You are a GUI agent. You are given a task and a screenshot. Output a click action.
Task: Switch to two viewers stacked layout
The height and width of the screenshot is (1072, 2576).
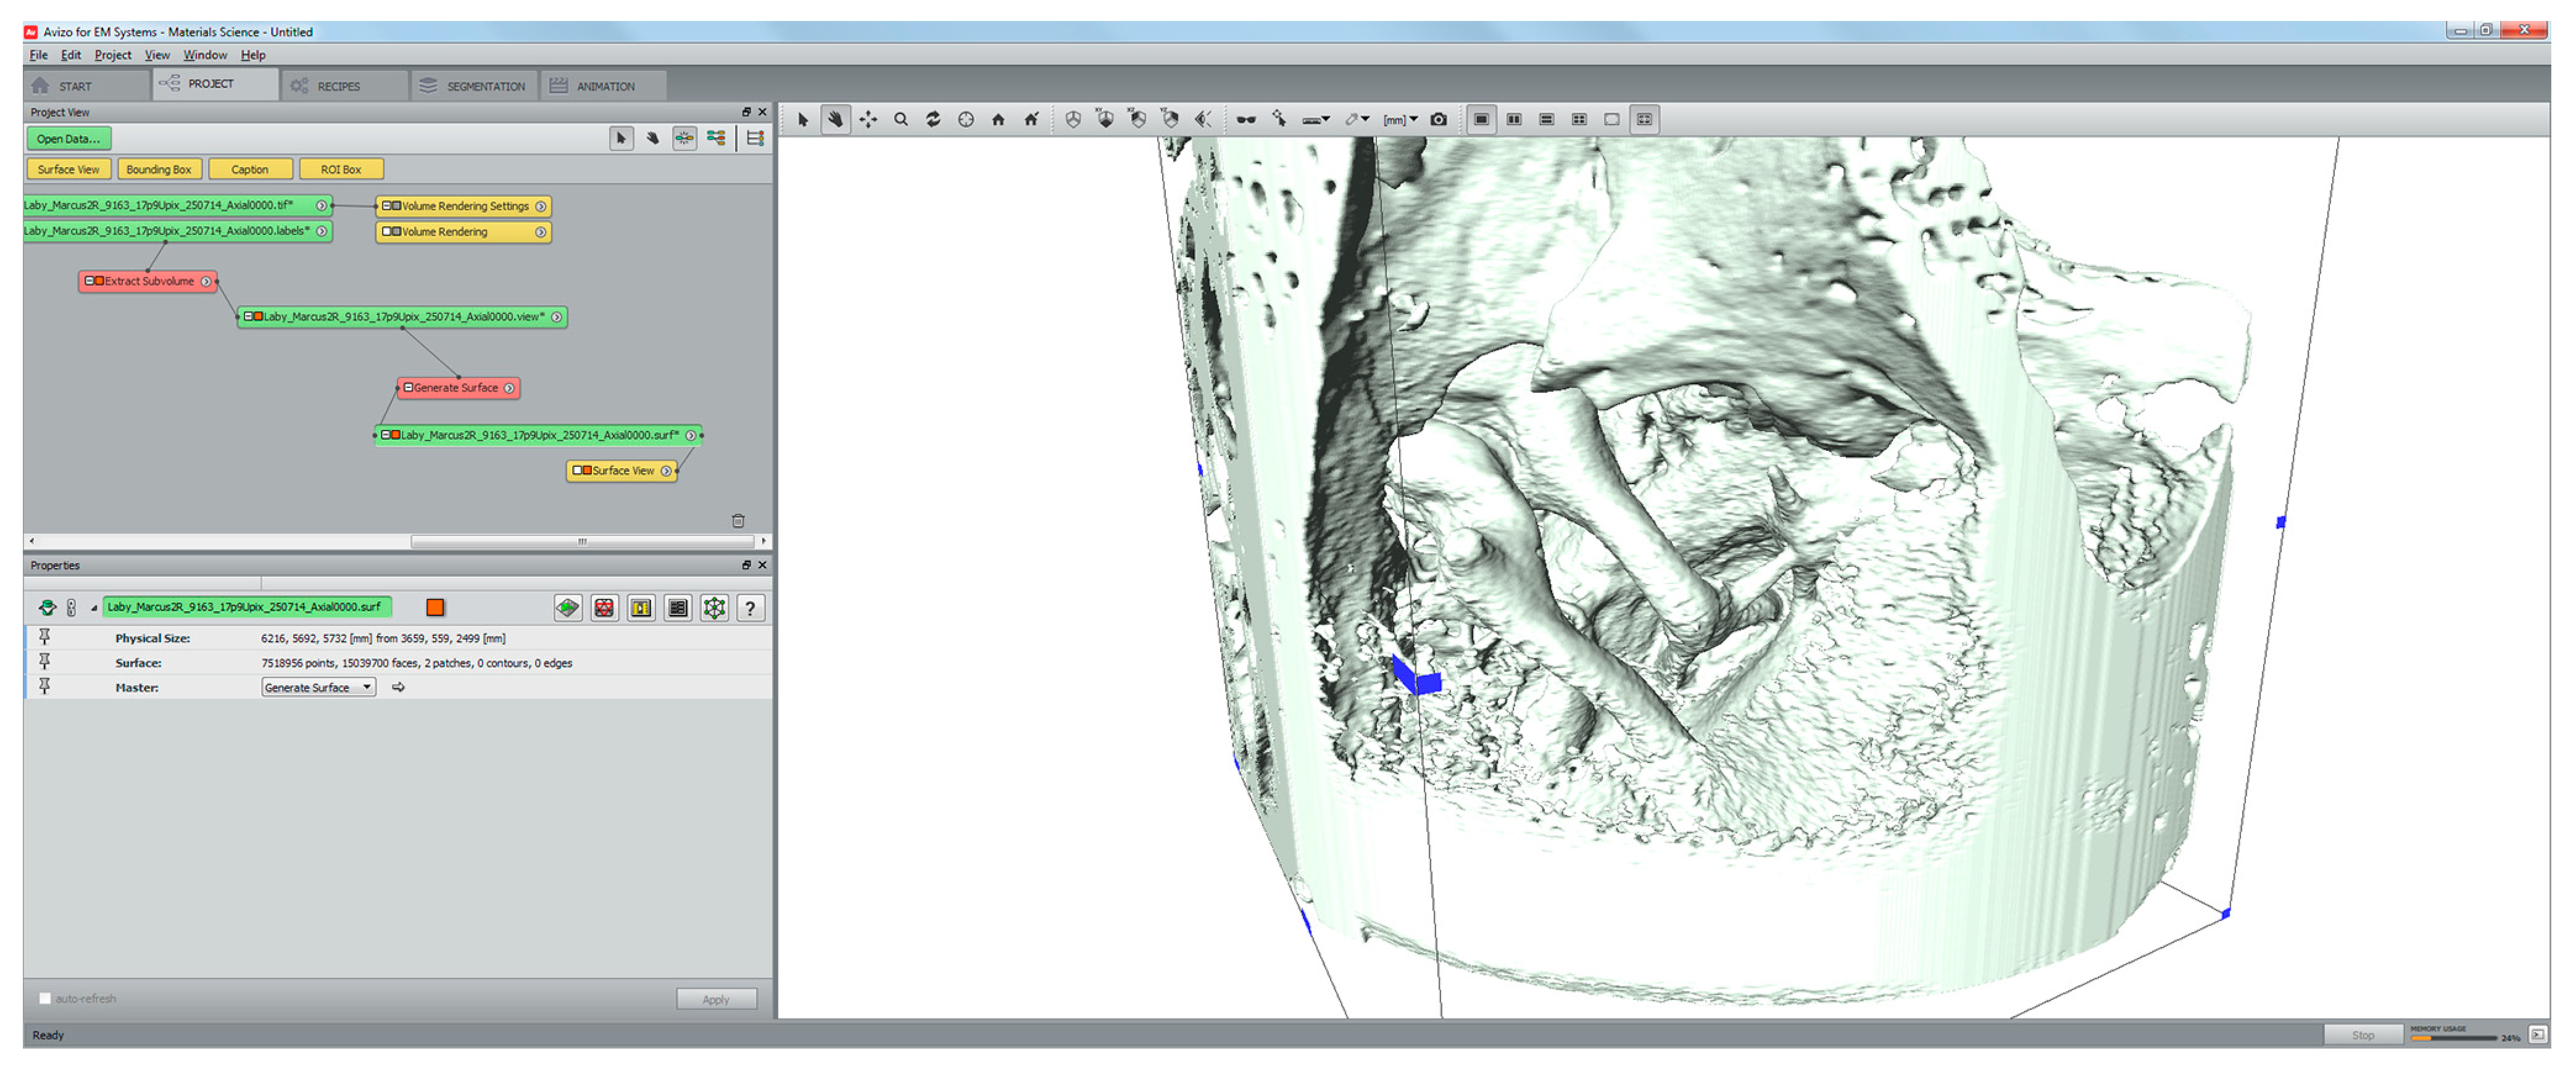click(1547, 120)
